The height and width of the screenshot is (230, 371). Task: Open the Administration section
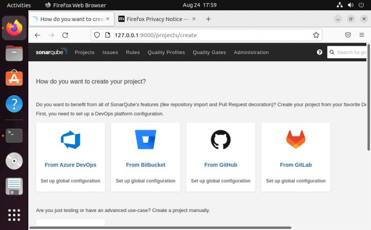coord(251,52)
